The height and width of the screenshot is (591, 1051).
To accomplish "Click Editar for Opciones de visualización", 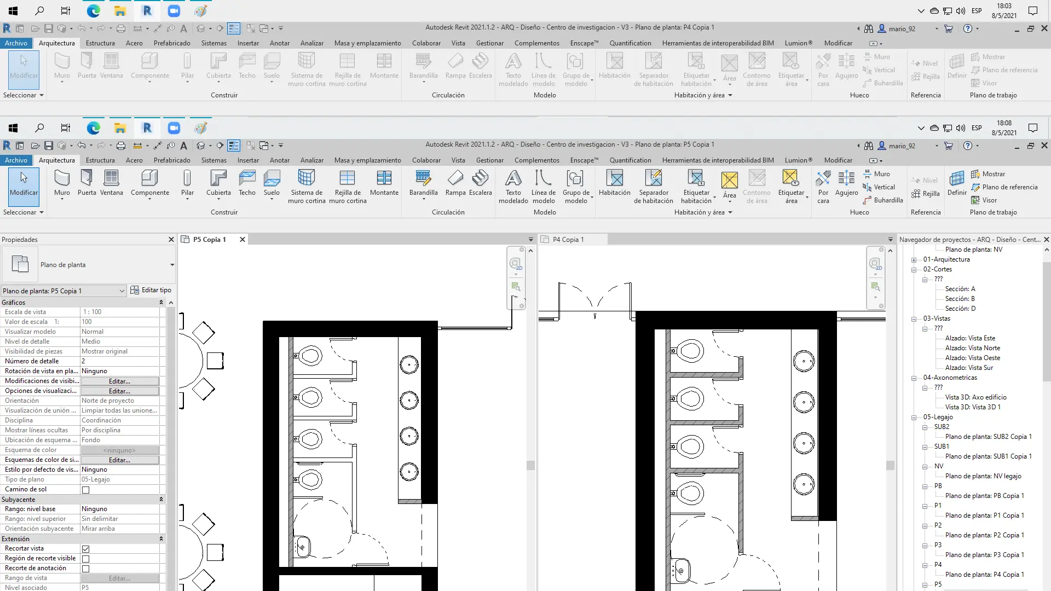I will pos(120,391).
